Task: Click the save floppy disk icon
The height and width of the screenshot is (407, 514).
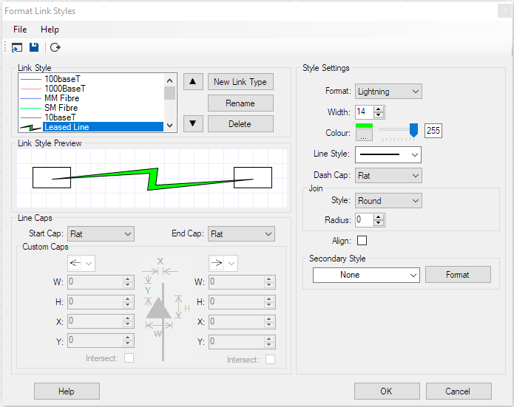Action: point(34,47)
